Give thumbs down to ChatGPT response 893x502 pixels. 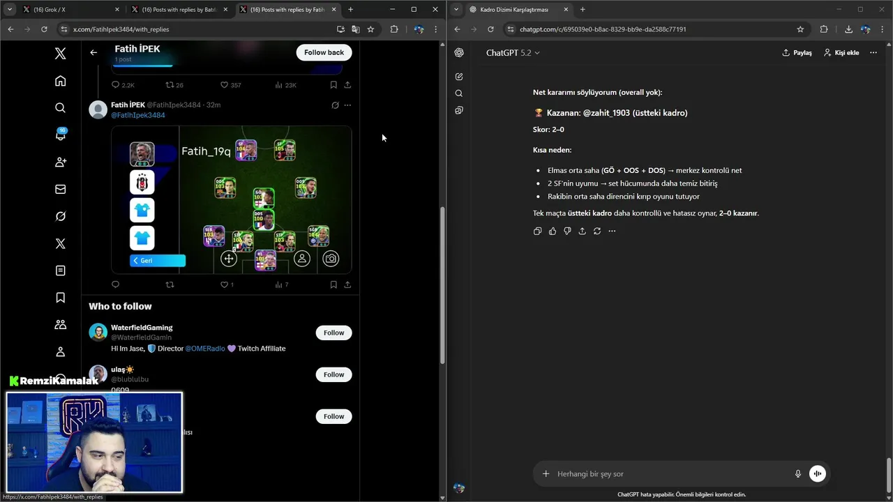[567, 231]
